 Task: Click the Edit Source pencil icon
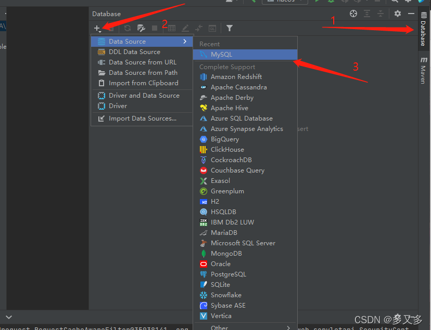click(x=185, y=28)
